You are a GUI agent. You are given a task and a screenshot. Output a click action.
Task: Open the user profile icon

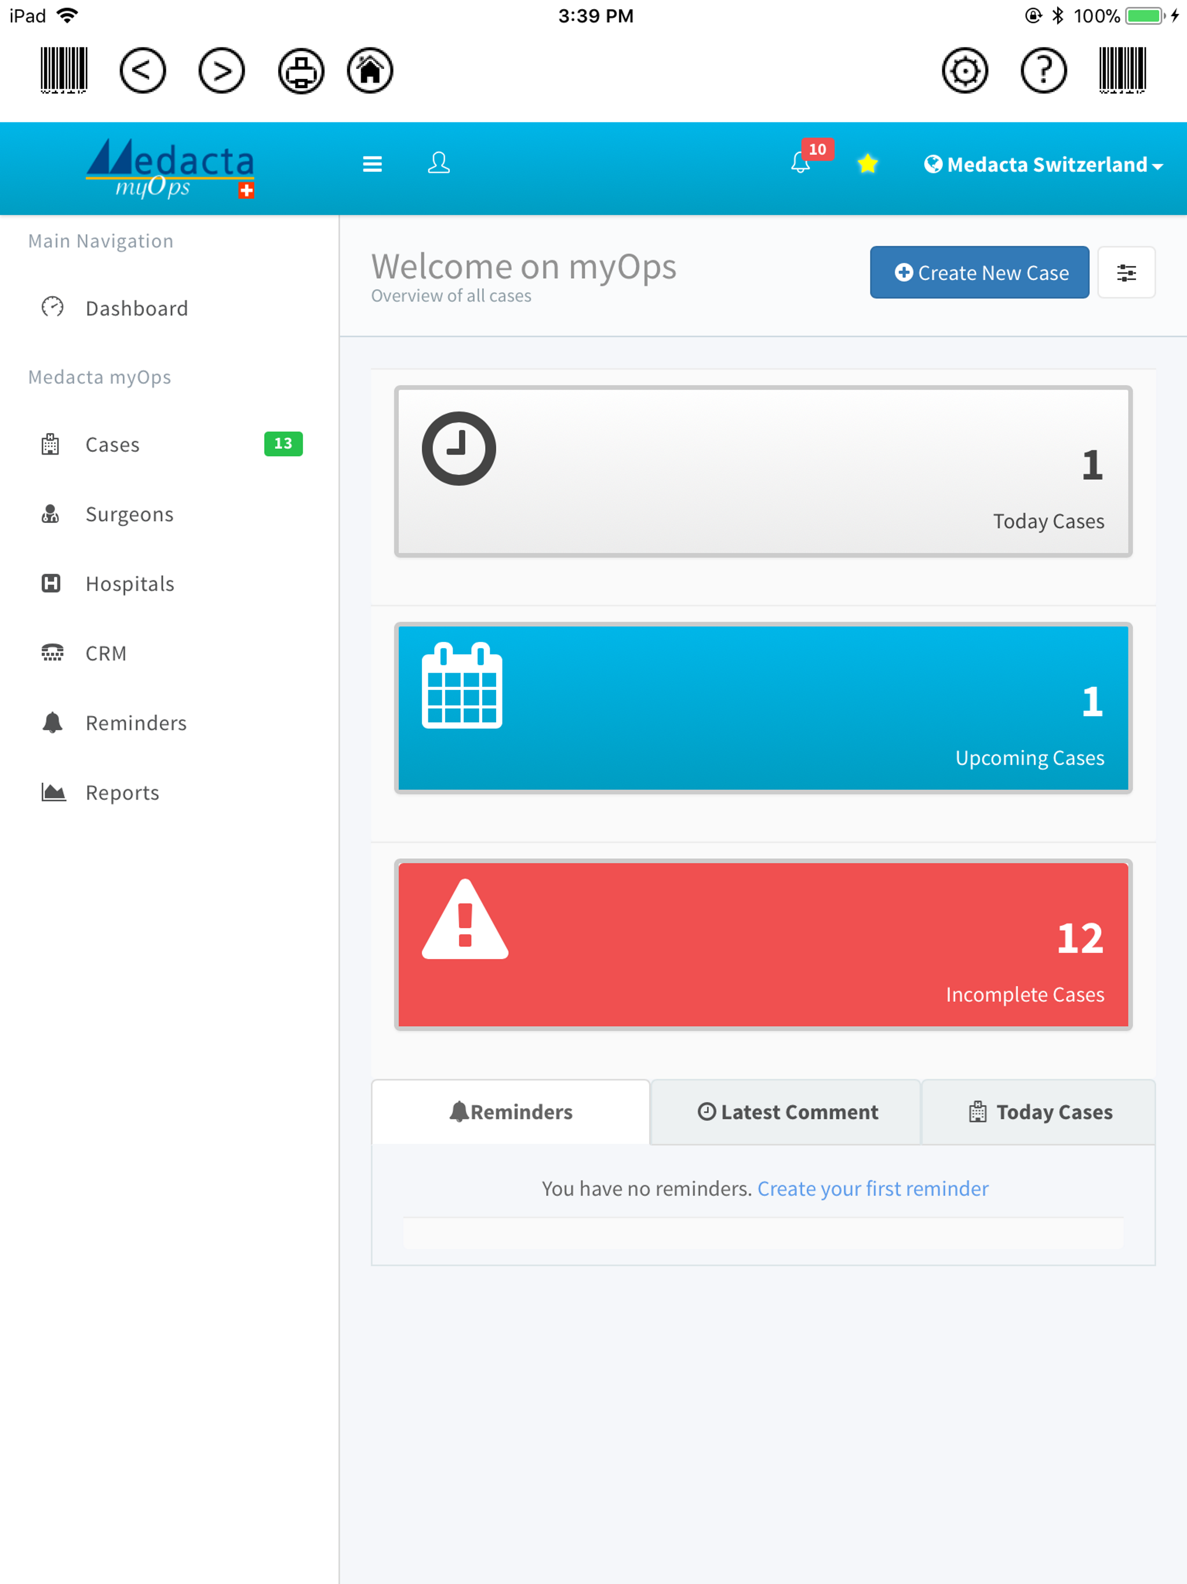point(438,164)
